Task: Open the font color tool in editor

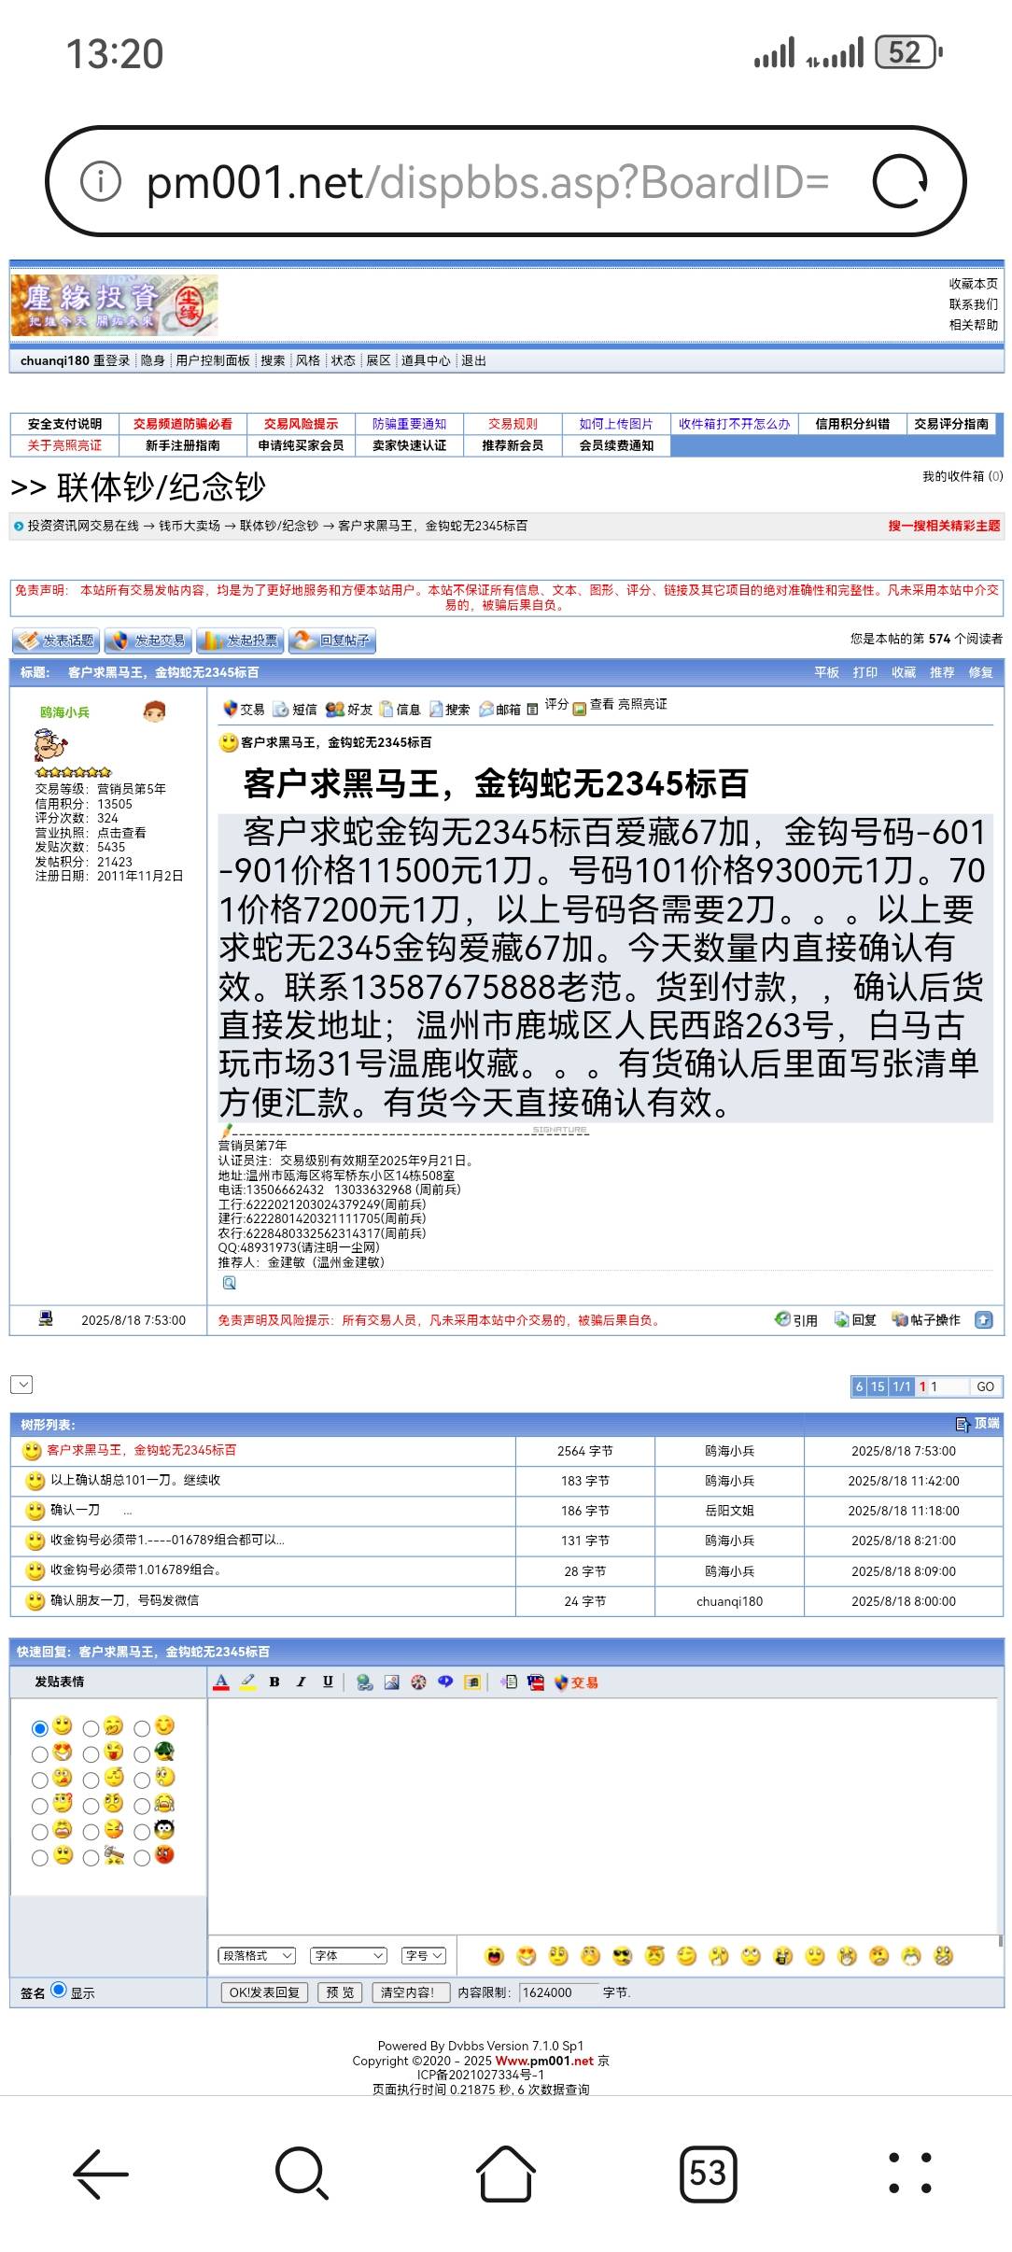Action: click(x=221, y=1682)
